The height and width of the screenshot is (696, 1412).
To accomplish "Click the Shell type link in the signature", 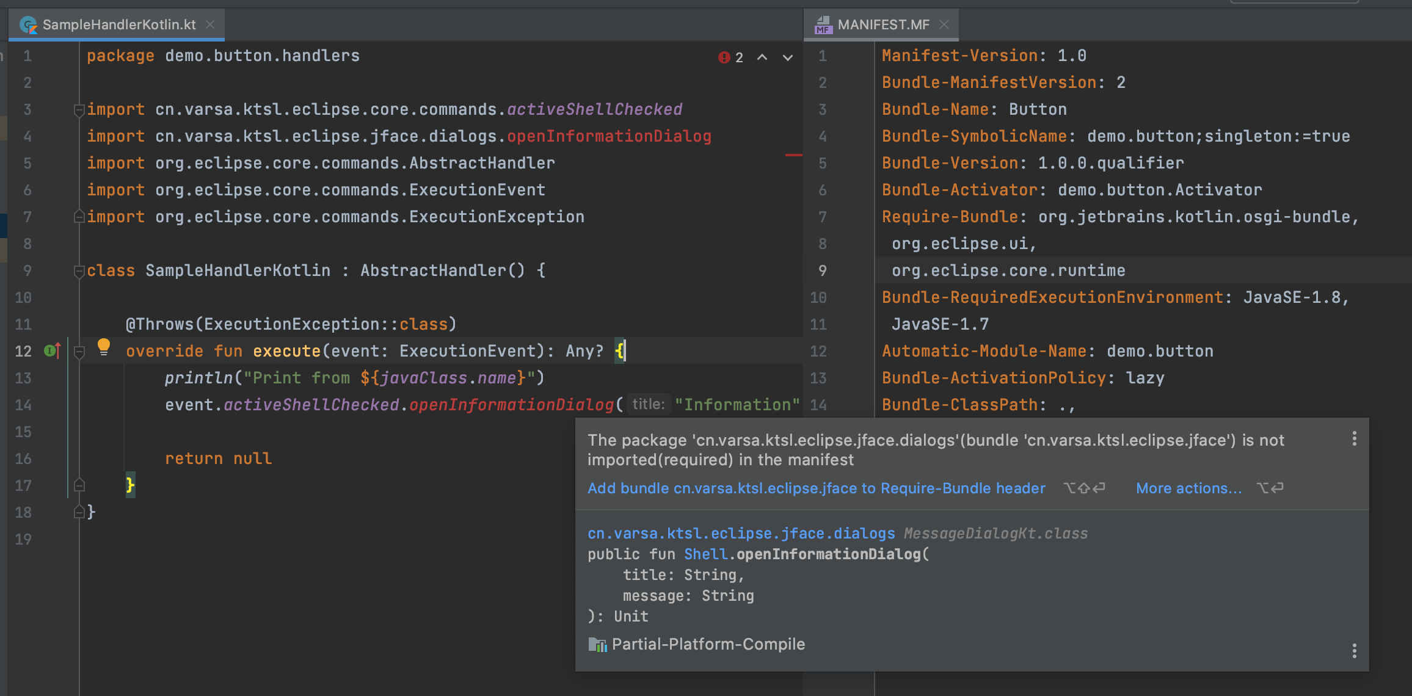I will click(x=705, y=554).
